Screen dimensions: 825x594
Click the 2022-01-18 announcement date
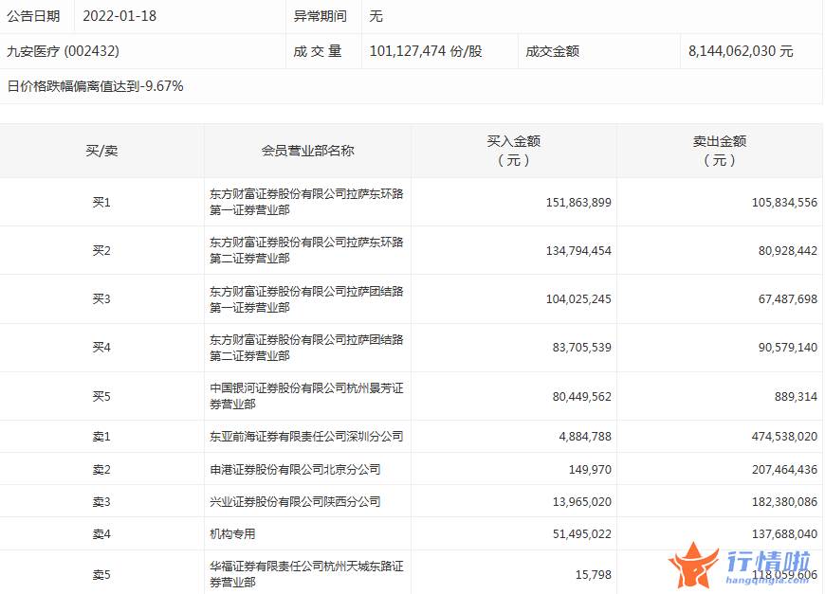click(119, 16)
